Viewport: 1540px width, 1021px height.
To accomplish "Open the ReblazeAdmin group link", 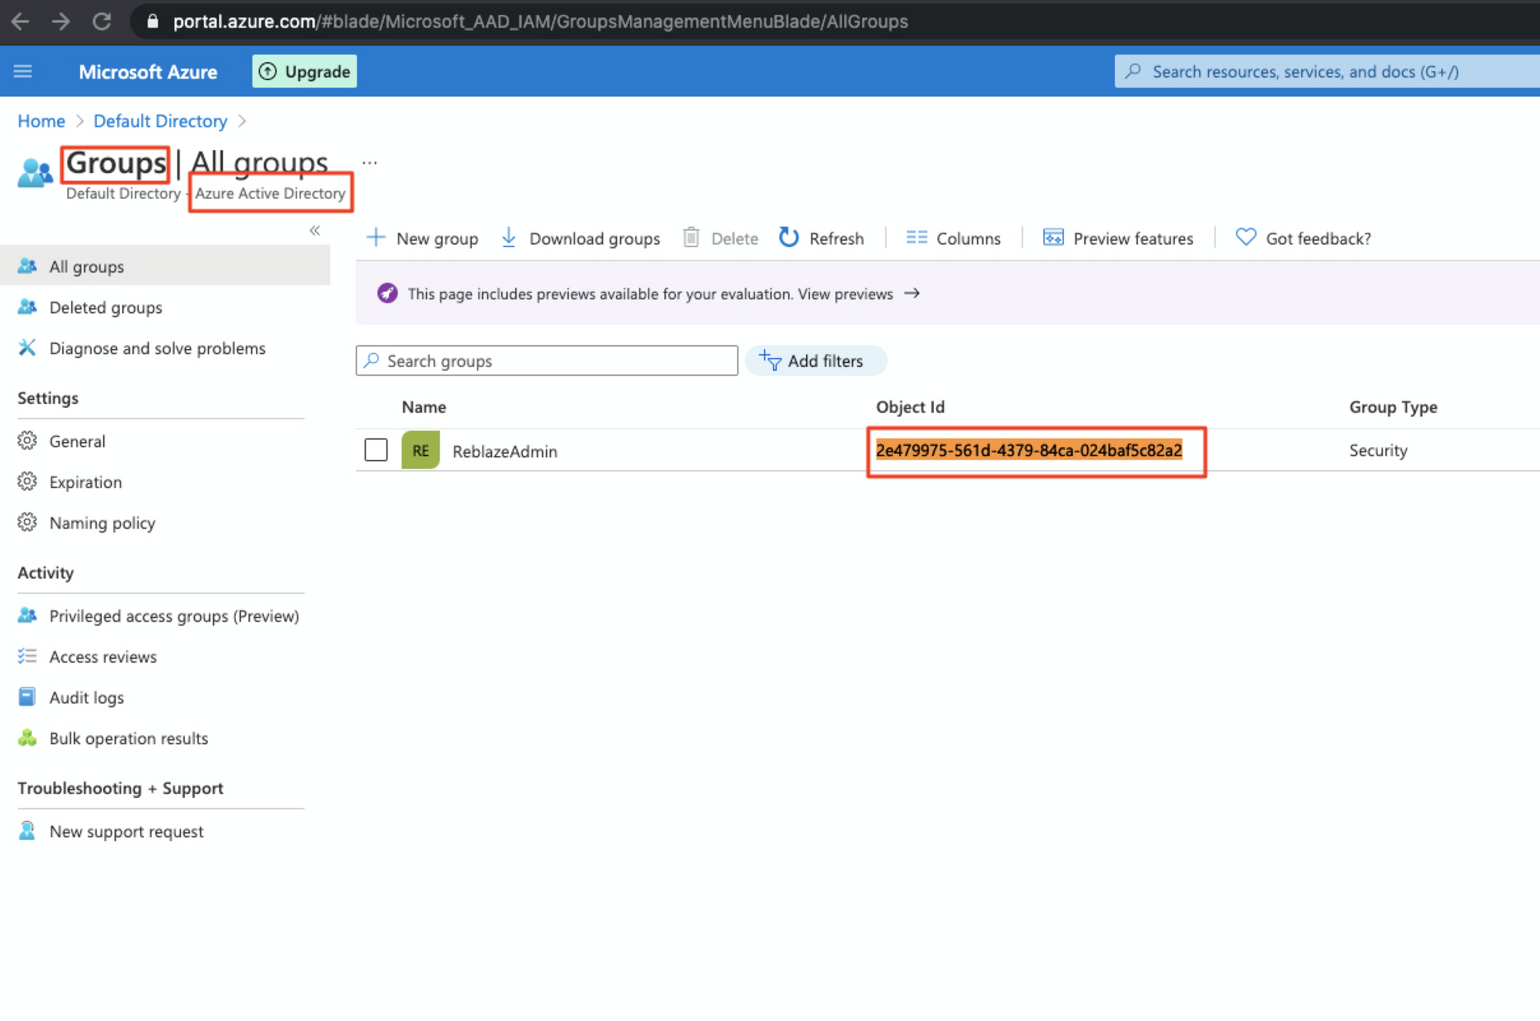I will tap(504, 452).
